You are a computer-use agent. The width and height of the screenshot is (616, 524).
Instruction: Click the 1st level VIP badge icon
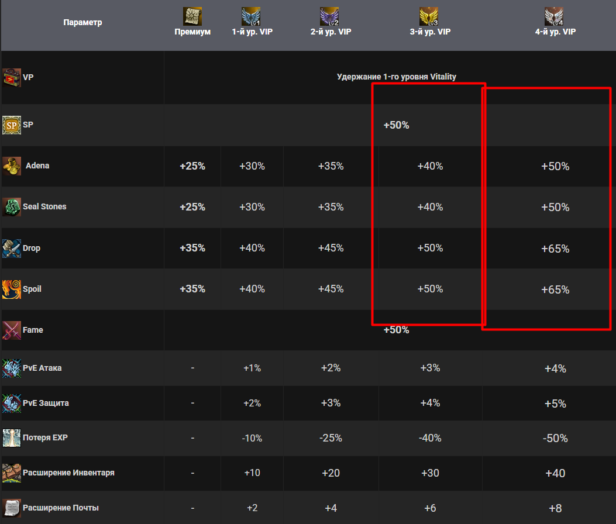[x=252, y=16]
